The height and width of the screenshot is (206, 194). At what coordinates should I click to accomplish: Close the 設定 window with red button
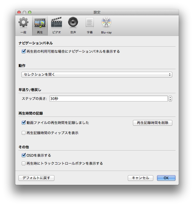tap(19, 12)
